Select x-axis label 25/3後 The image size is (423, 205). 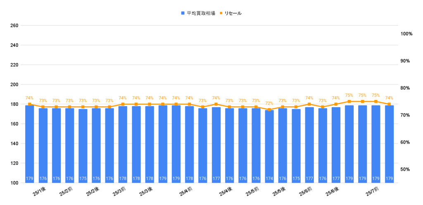[x=146, y=192]
